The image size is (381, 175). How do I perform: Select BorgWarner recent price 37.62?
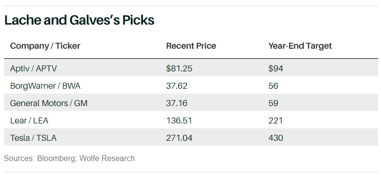pyautogui.click(x=177, y=86)
